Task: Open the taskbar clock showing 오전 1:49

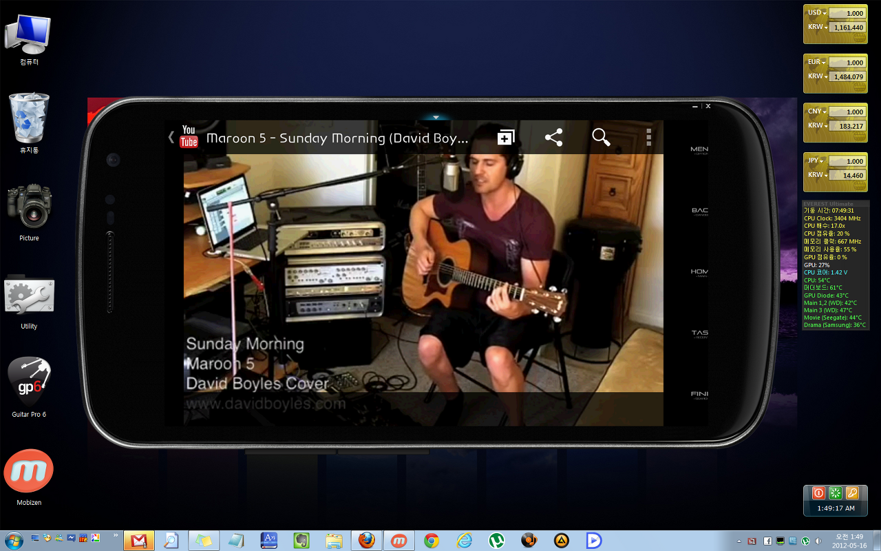Action: pos(849,541)
